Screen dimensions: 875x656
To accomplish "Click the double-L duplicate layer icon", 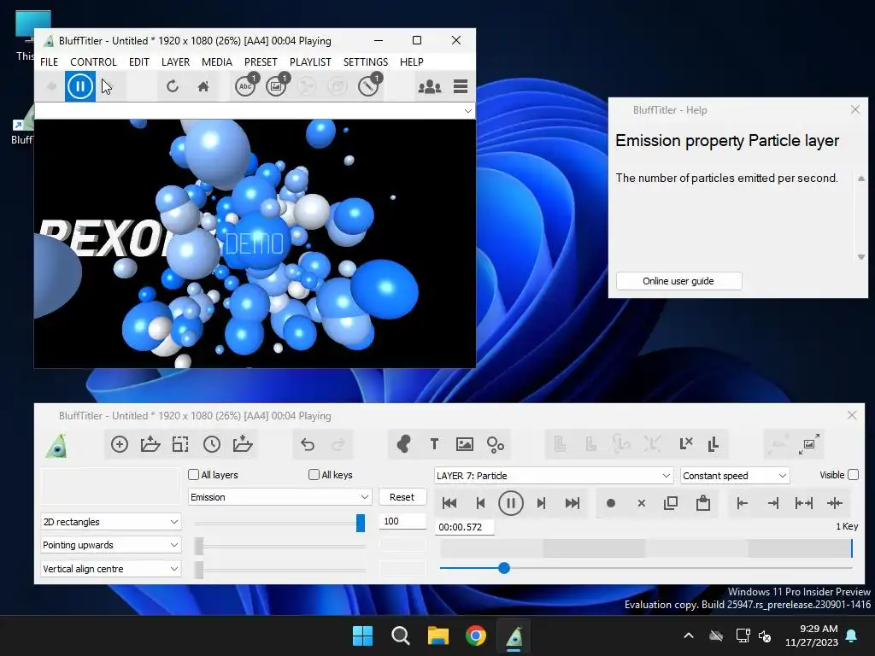I will tap(714, 444).
